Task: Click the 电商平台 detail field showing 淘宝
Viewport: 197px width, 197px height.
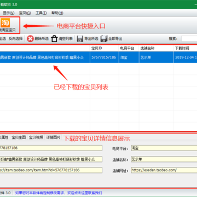Action: coord(164,148)
